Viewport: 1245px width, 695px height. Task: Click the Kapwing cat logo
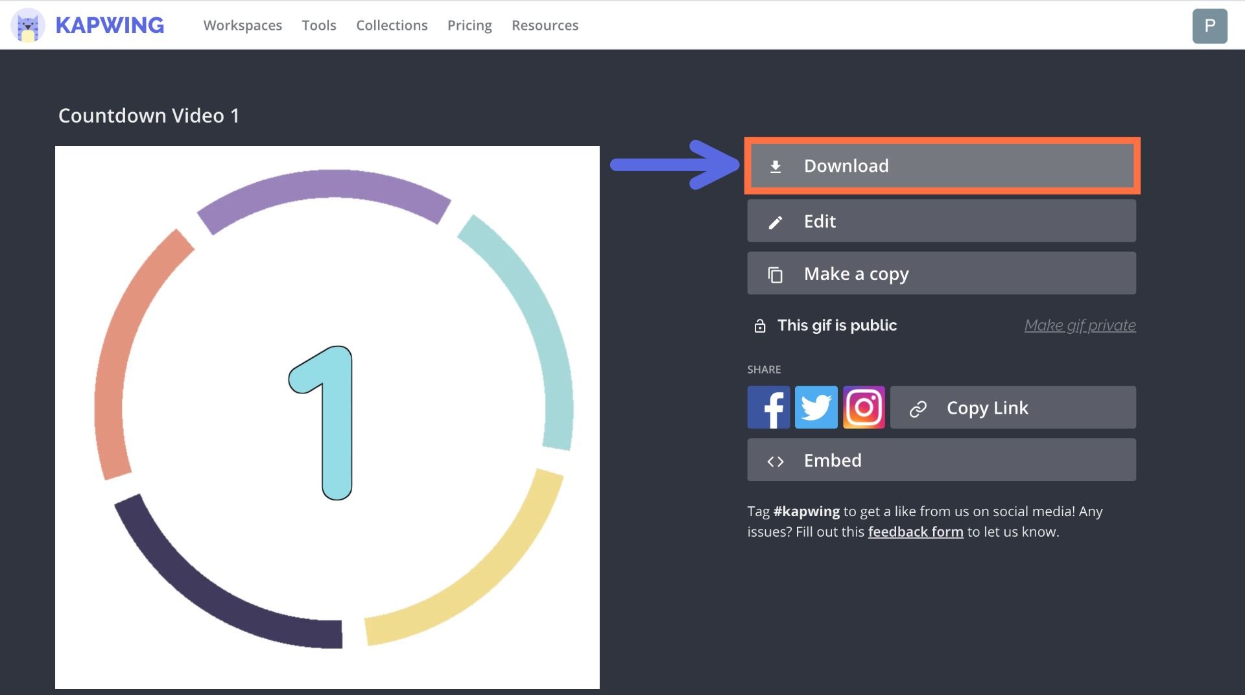coord(25,25)
